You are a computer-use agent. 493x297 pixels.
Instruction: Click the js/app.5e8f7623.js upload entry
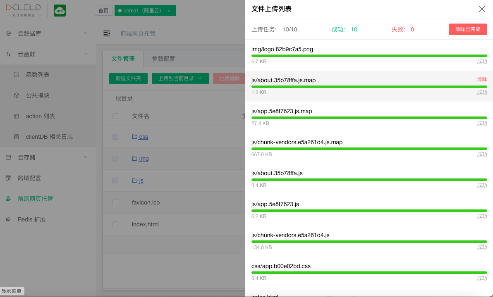(x=369, y=210)
